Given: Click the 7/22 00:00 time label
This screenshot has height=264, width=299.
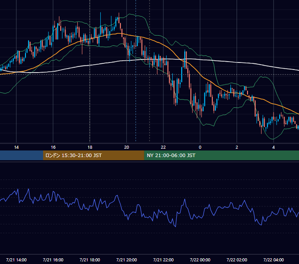Looking at the screenshot, I should 200,260.
